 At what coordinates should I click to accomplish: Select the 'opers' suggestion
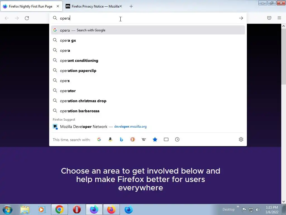pyautogui.click(x=148, y=81)
